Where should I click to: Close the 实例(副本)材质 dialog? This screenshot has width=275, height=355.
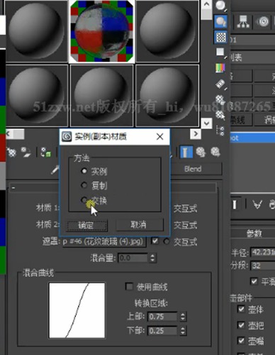tap(160, 136)
